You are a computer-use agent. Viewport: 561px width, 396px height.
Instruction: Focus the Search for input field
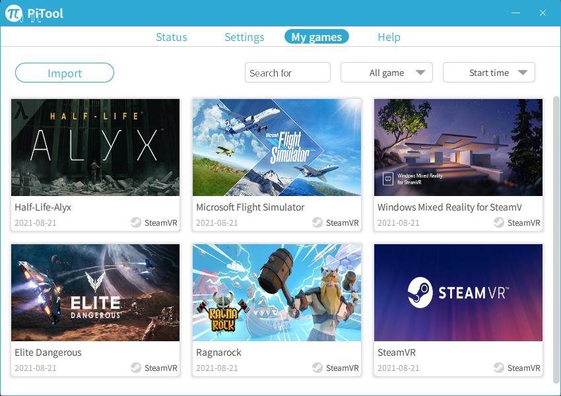(288, 73)
